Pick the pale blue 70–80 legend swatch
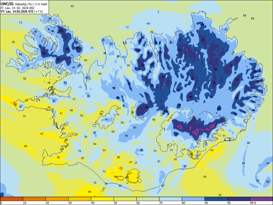 click(170, 199)
